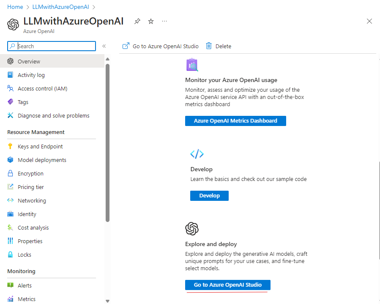380x304 pixels.
Task: Click the large OpenAI logo beside the resource title
Action: point(13,25)
